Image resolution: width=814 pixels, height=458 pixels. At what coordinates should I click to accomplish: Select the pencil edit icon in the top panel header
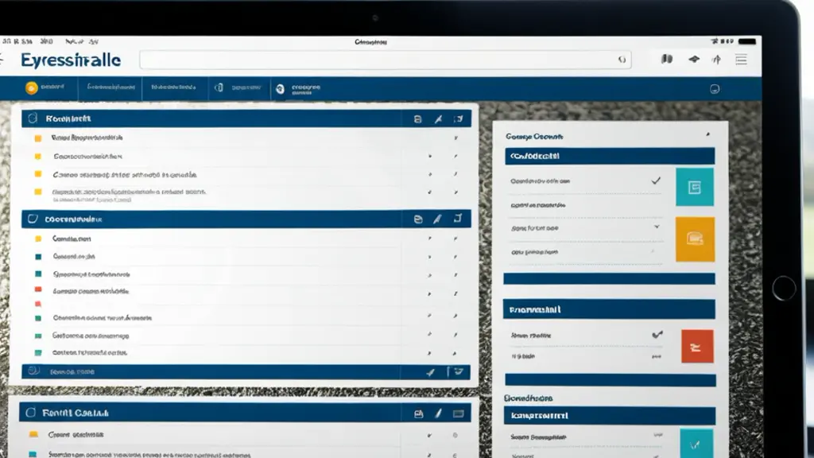pyautogui.click(x=438, y=119)
